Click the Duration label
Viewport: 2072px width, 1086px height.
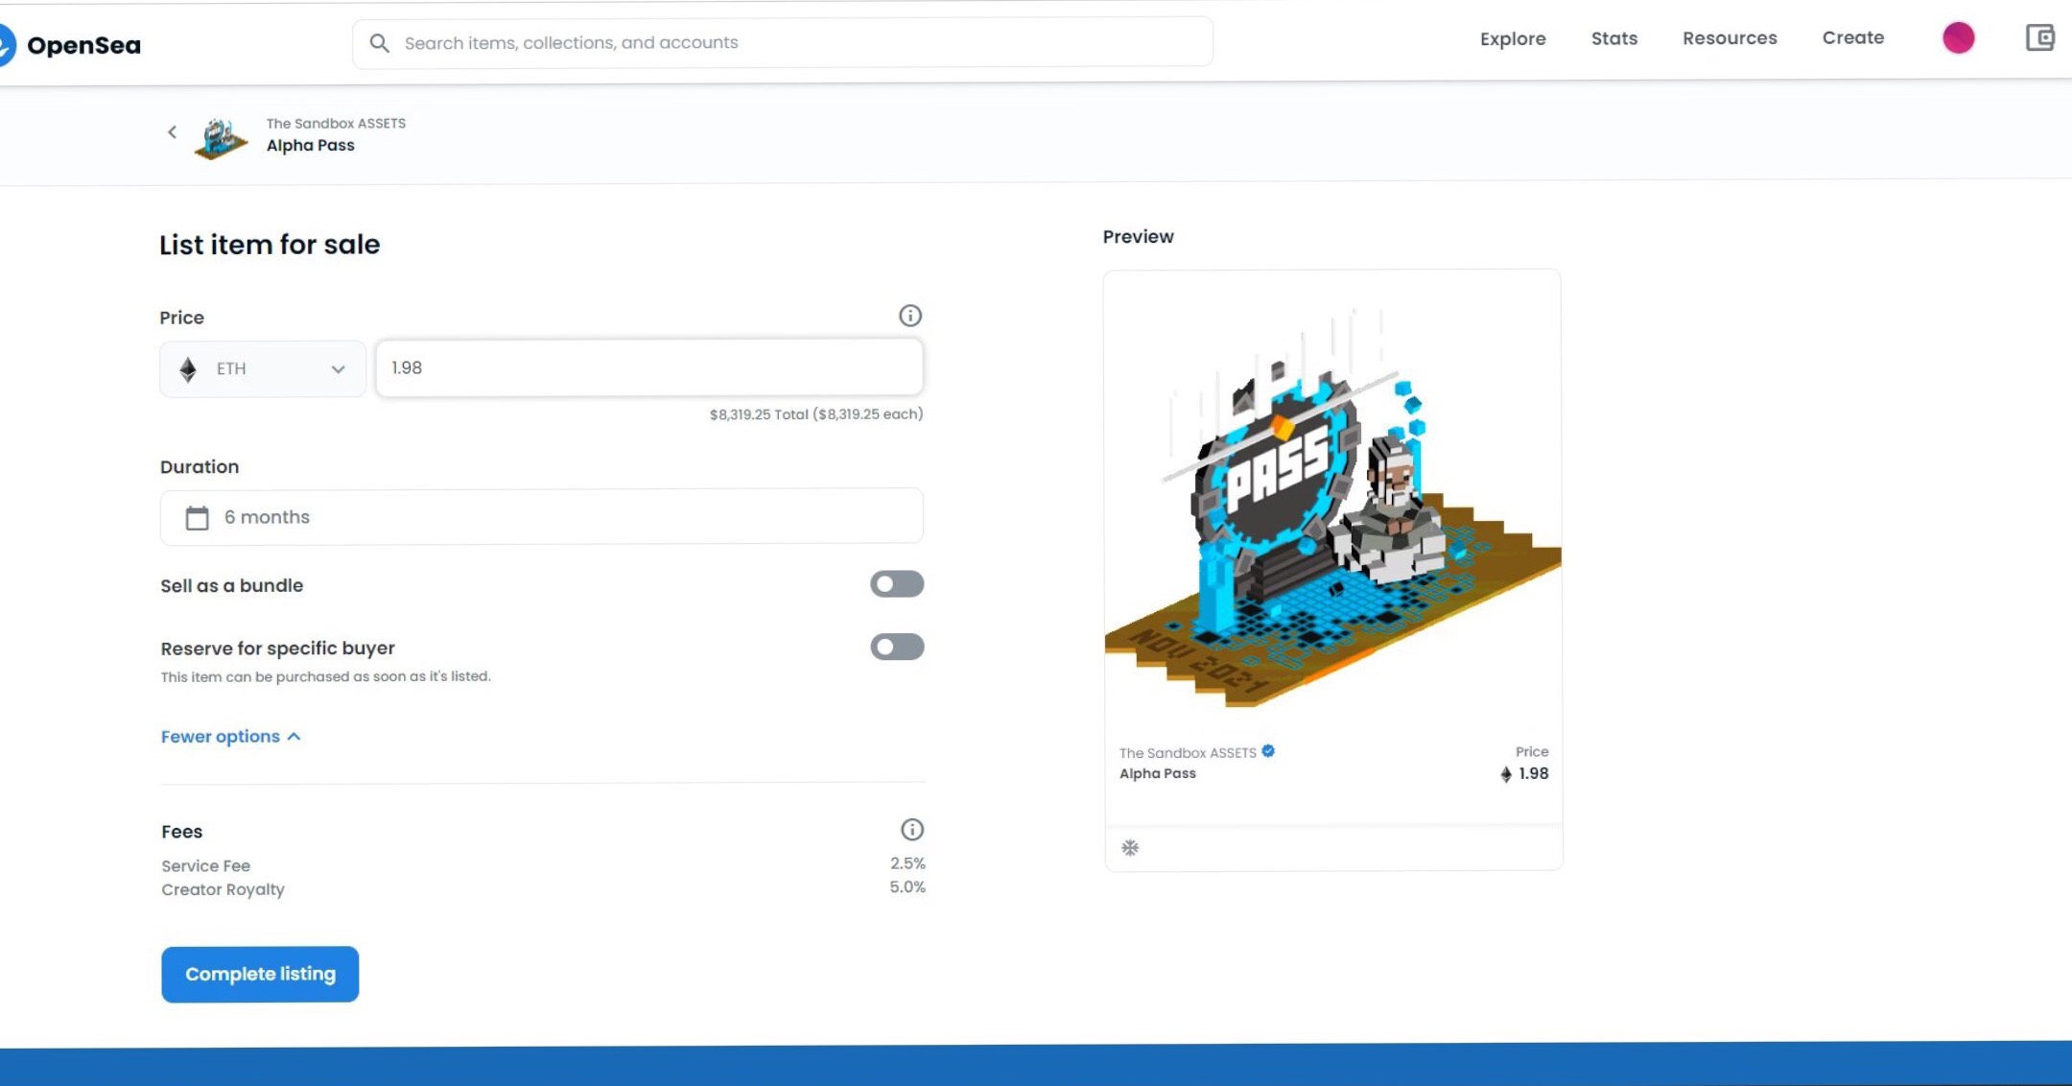tap(200, 467)
